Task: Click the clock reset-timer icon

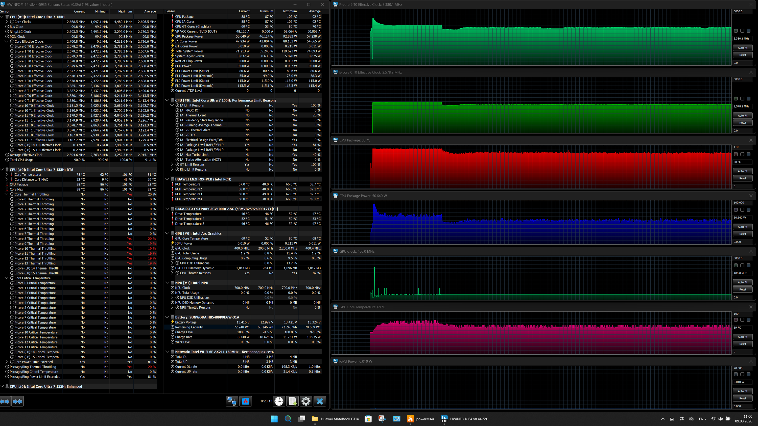Action: 279,401
